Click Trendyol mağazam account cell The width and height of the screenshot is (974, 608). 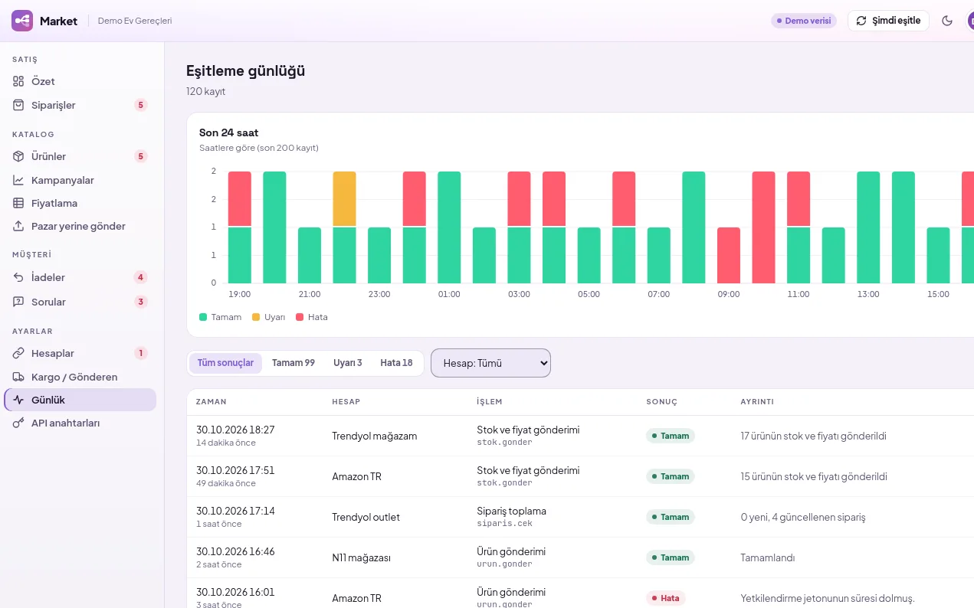point(375,436)
